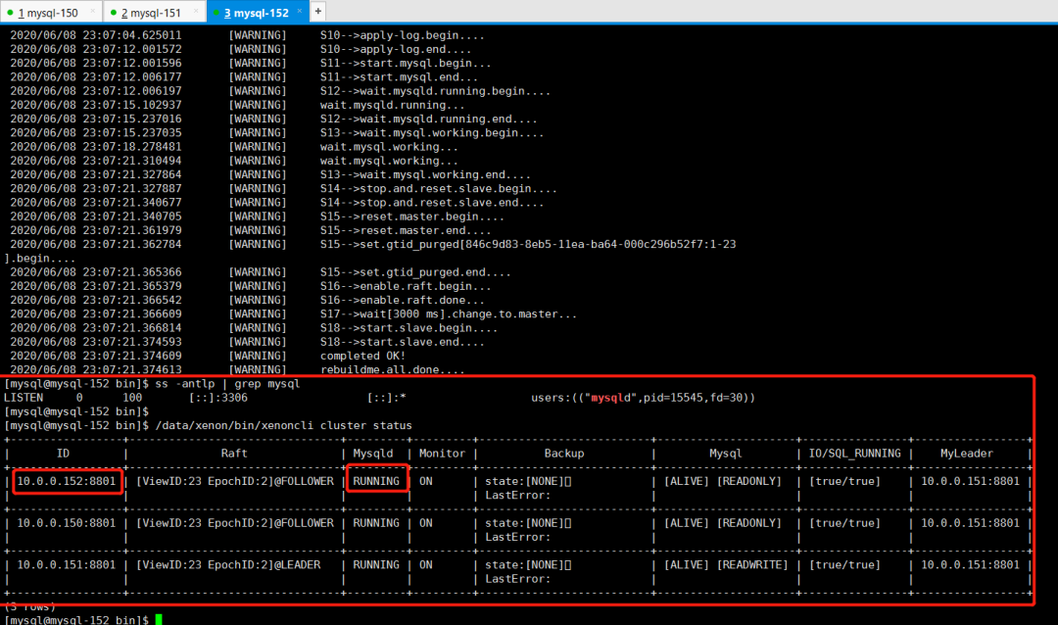
Task: Click the 'completed OK!' log message
Action: 362,356
